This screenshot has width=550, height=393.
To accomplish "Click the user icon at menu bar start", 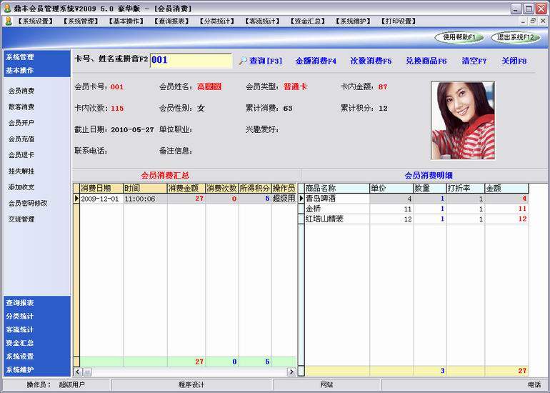I will 9,21.
